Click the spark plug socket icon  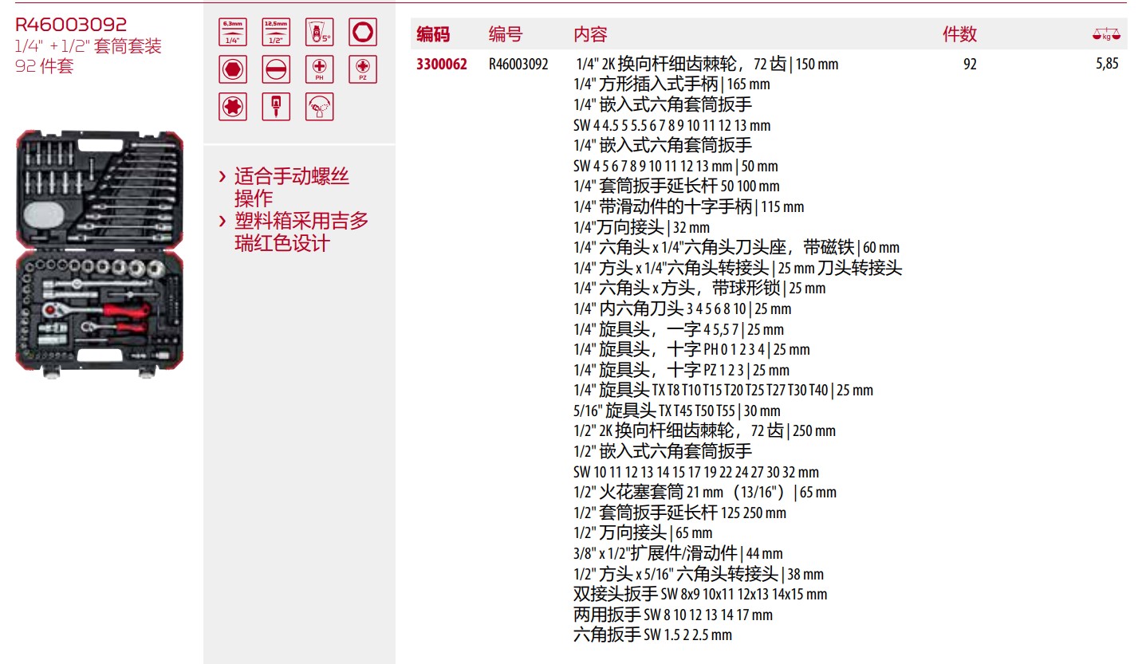pyautogui.click(x=276, y=107)
